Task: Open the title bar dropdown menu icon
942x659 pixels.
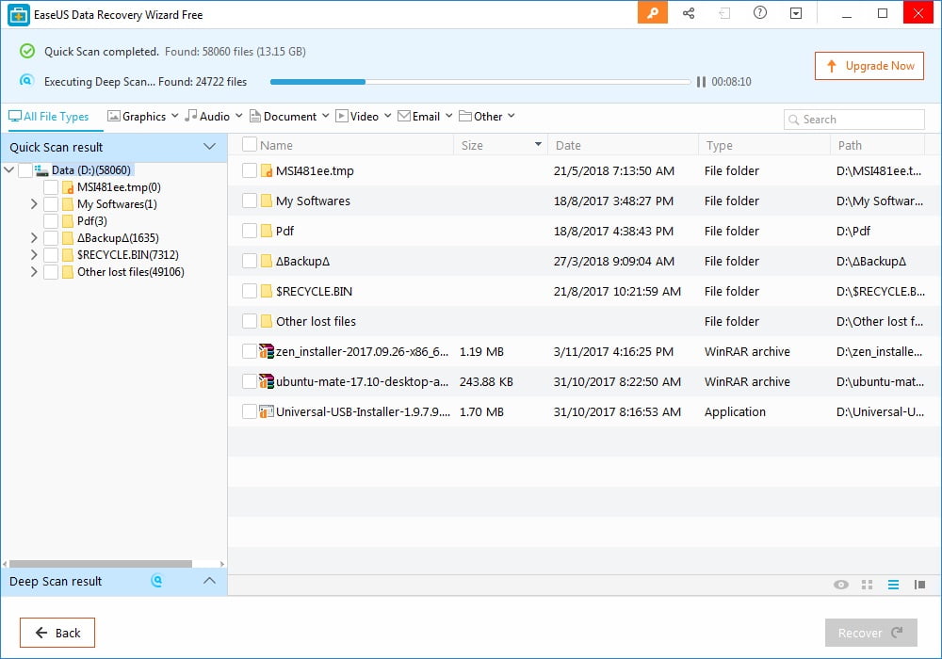Action: click(x=796, y=13)
